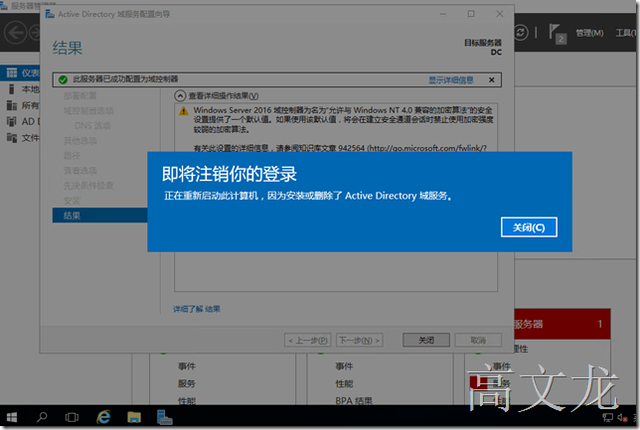640x430 pixels.
Task: Open 本地服务器 item in Server Manager sidebar
Action: (x=23, y=89)
